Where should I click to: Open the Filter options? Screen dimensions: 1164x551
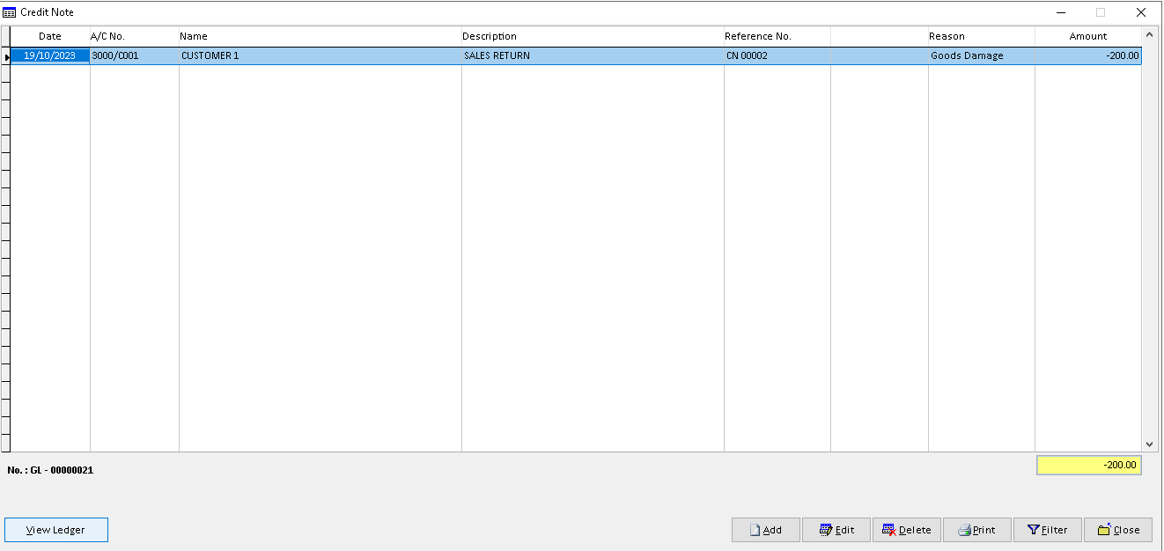(x=1048, y=530)
